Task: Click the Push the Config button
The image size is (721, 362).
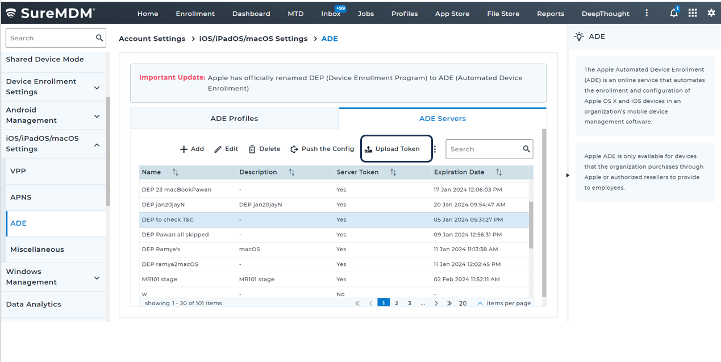Action: click(322, 149)
